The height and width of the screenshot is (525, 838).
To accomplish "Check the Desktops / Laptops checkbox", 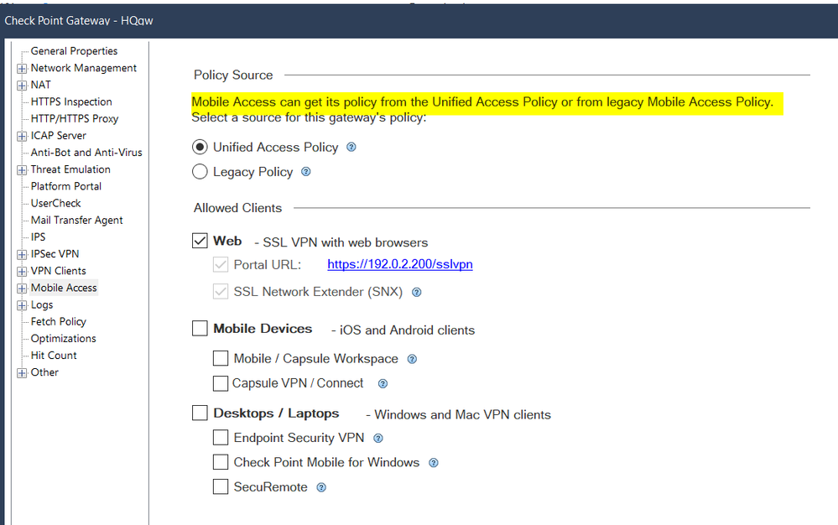I will tap(200, 413).
